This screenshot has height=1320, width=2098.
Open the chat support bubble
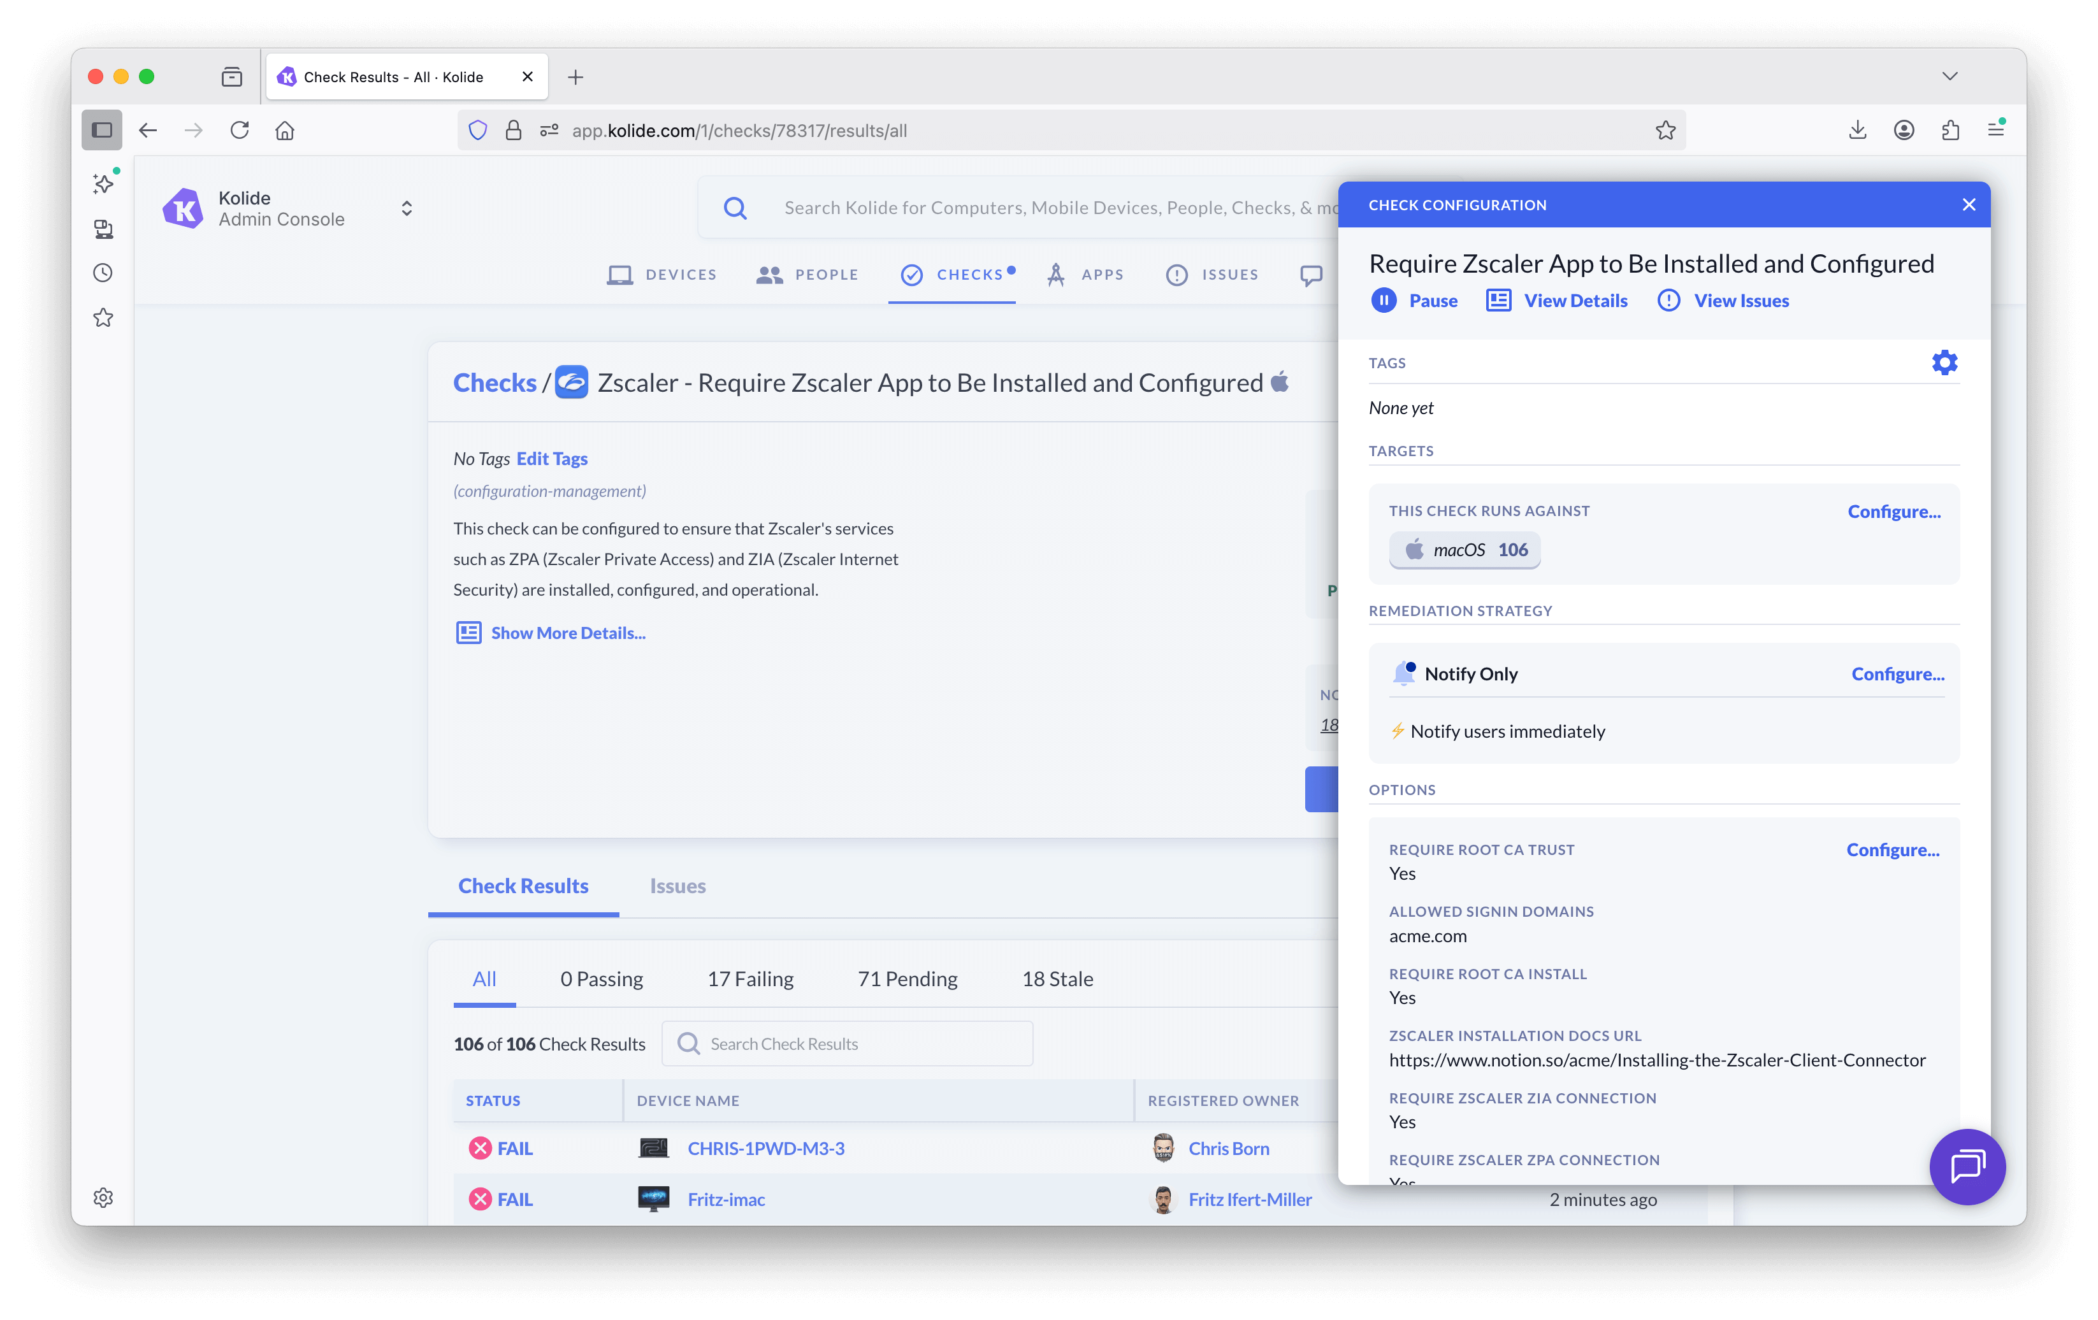pyautogui.click(x=1967, y=1166)
